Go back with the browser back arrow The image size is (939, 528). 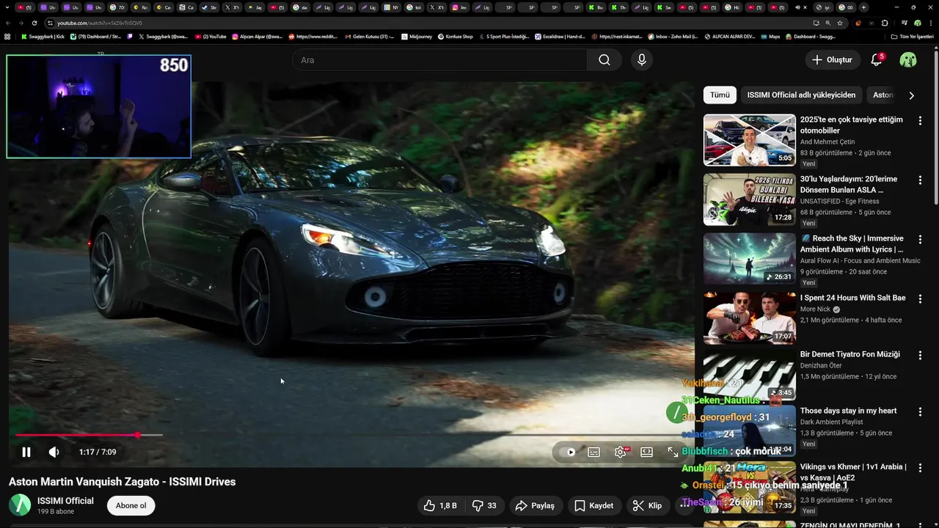(x=8, y=23)
